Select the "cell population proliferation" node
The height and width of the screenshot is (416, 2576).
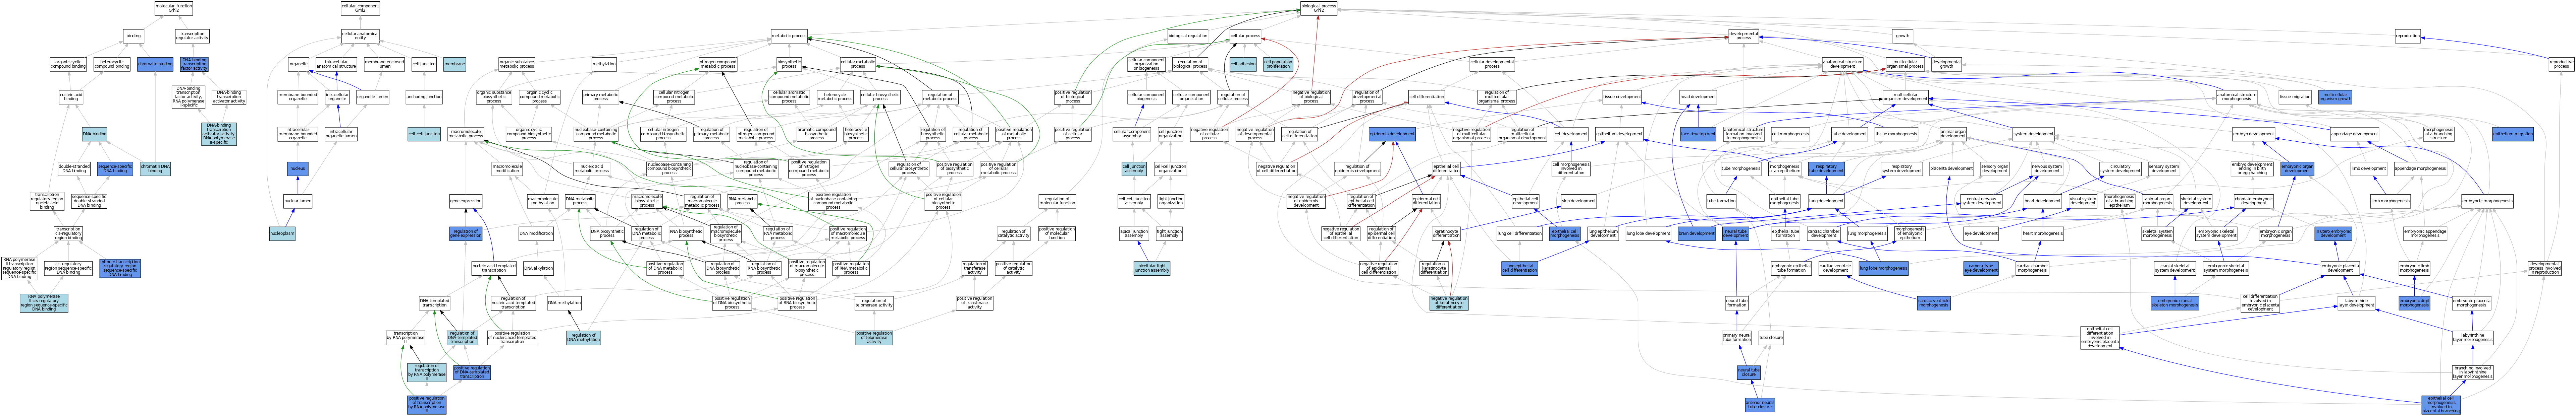pos(1278,65)
